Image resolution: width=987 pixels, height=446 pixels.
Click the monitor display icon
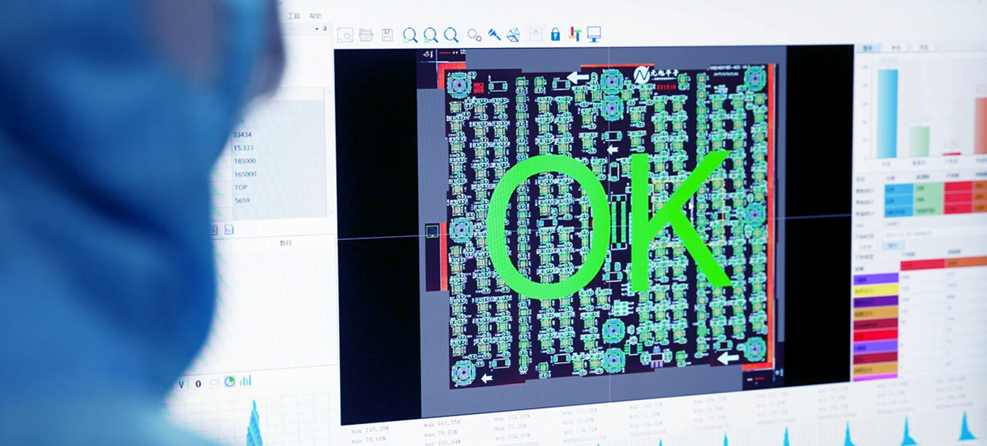[593, 33]
